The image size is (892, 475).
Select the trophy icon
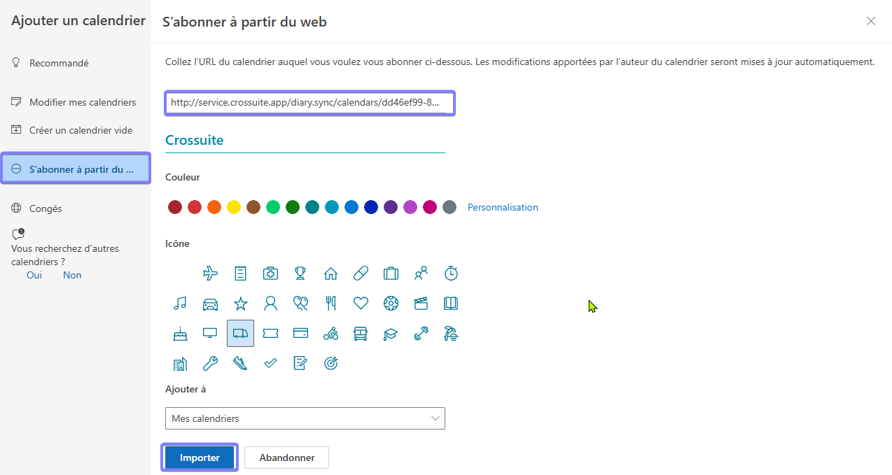click(x=300, y=273)
